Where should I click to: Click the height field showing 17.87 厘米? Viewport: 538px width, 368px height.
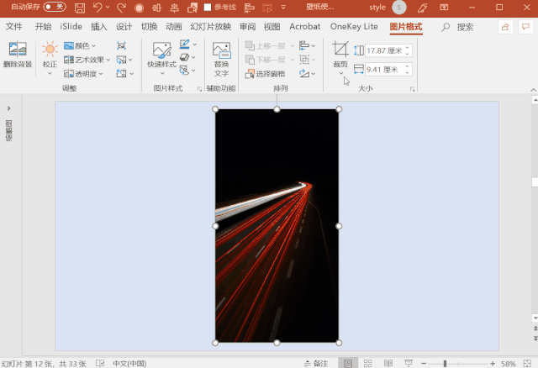(385, 50)
